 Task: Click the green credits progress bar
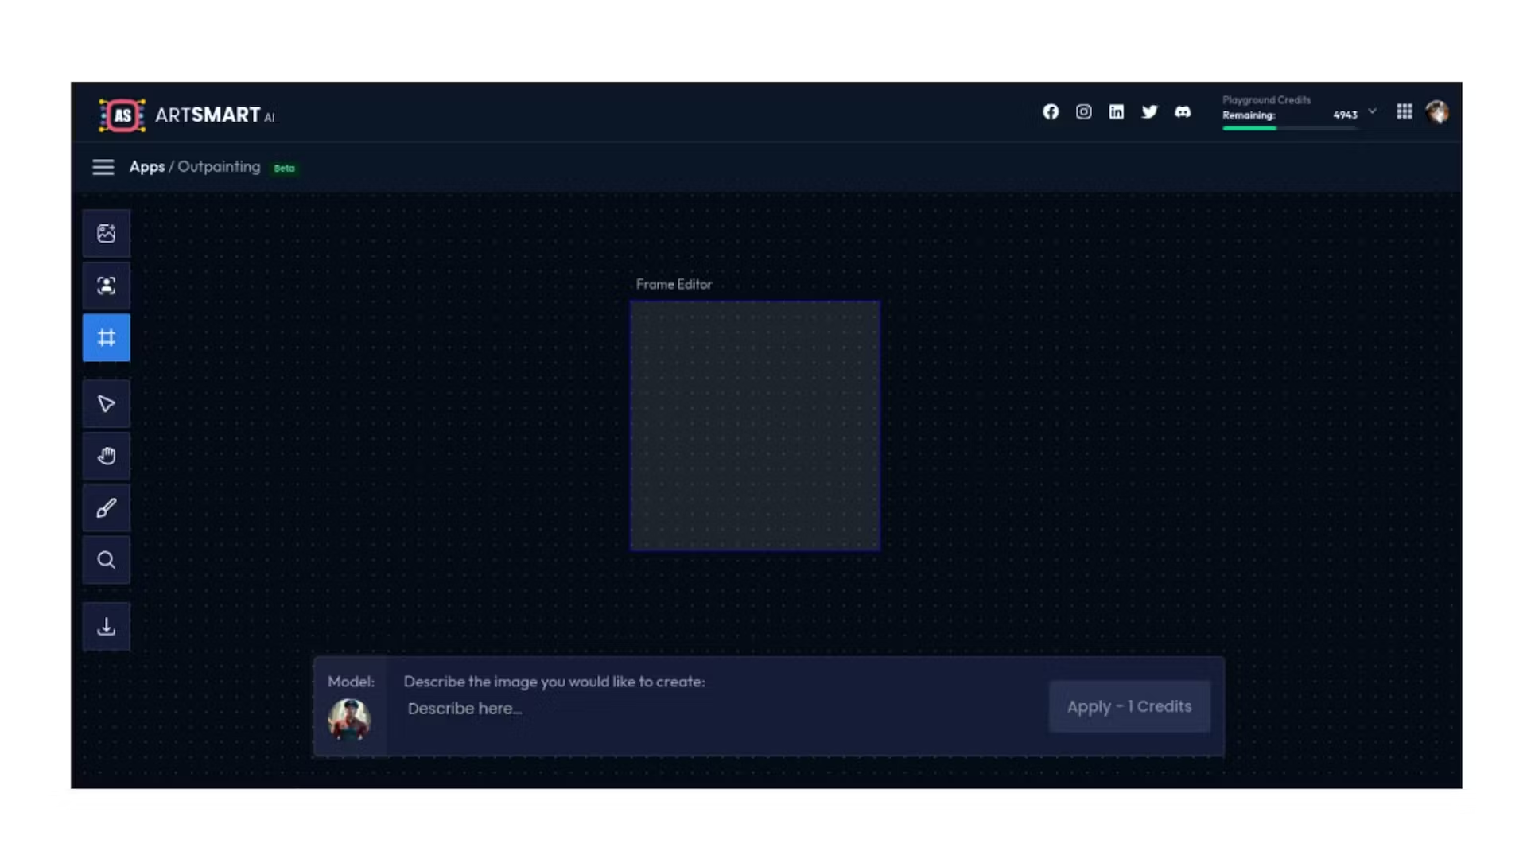1249,127
